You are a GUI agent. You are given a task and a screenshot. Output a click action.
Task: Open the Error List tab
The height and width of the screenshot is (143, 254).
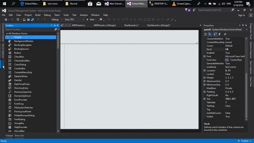[19, 135]
